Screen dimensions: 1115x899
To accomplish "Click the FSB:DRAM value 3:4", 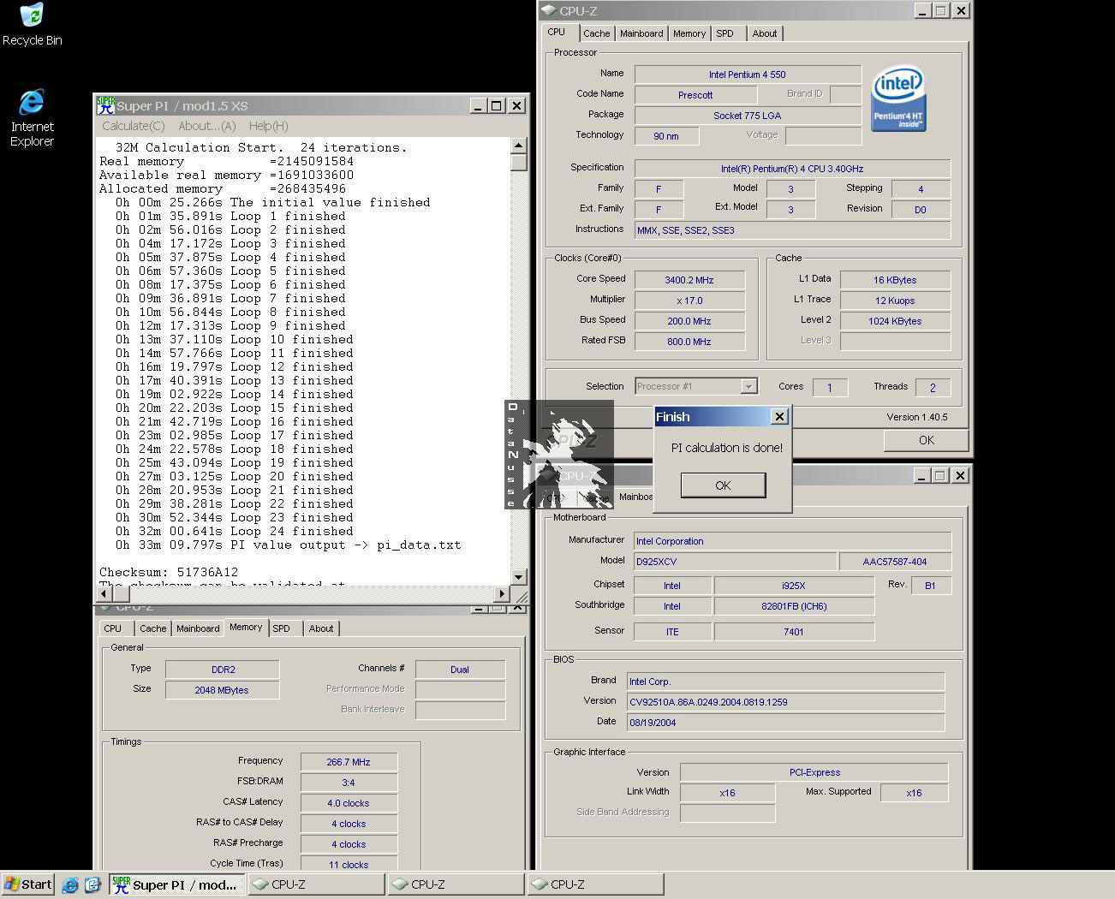I will [x=349, y=783].
